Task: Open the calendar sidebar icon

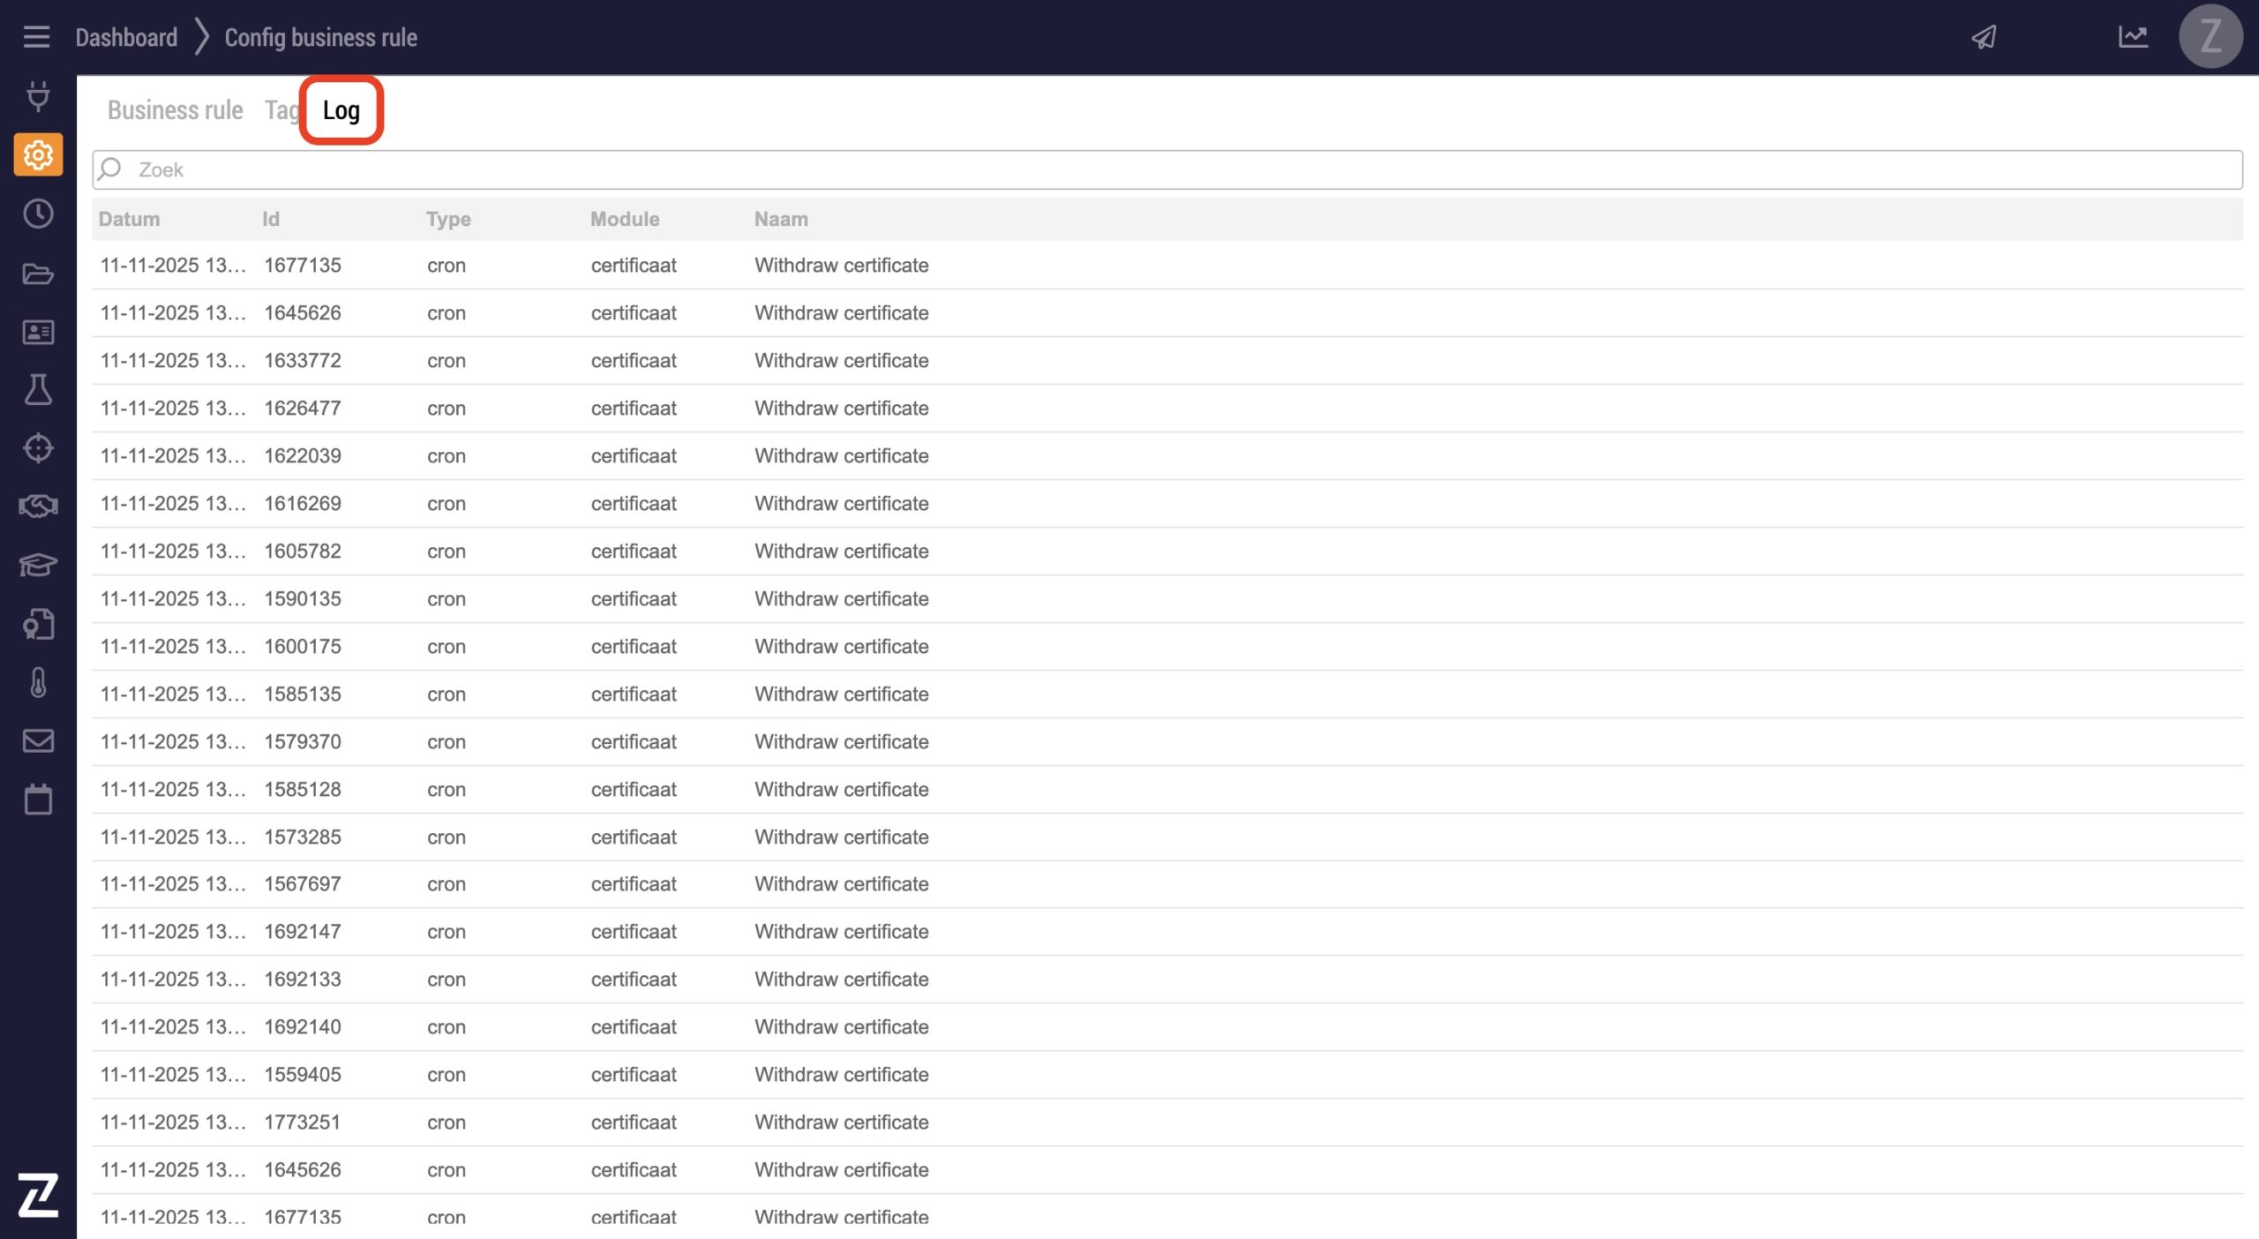Action: [38, 800]
